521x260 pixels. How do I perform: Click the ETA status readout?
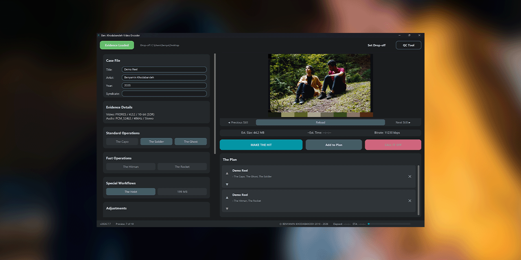(x=359, y=224)
